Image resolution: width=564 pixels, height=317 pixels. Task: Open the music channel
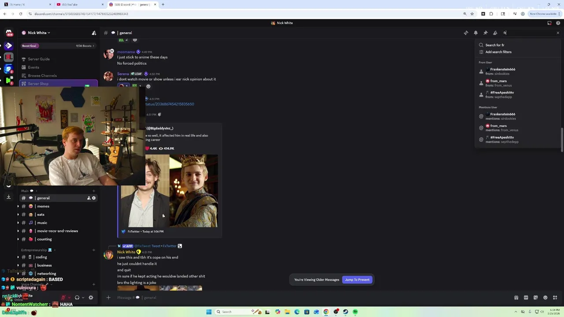pyautogui.click(x=58, y=223)
